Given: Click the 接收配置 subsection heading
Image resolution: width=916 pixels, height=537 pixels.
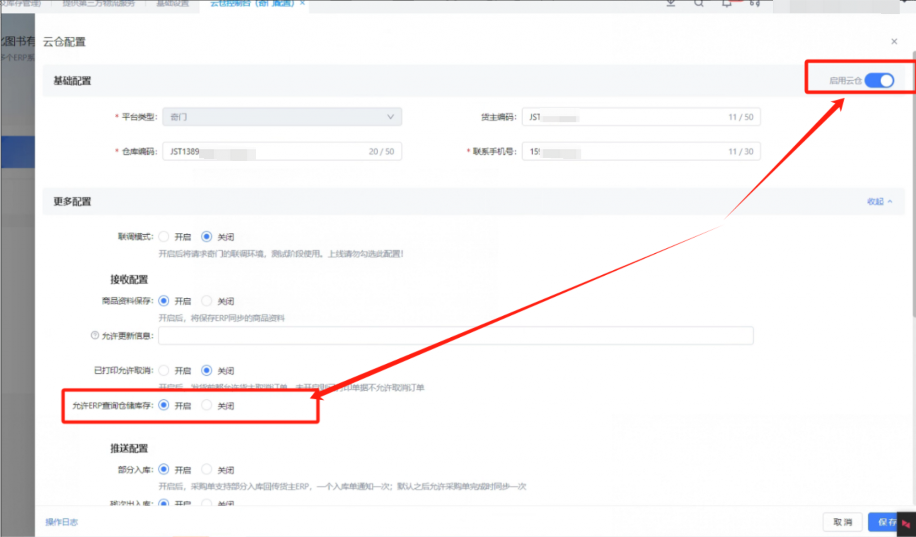Looking at the screenshot, I should (x=129, y=280).
